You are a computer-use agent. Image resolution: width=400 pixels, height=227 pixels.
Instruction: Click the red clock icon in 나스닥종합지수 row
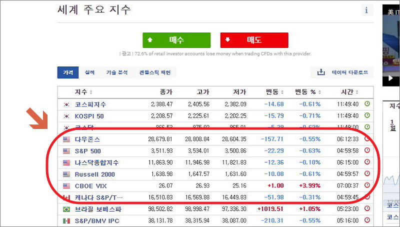pyautogui.click(x=367, y=162)
